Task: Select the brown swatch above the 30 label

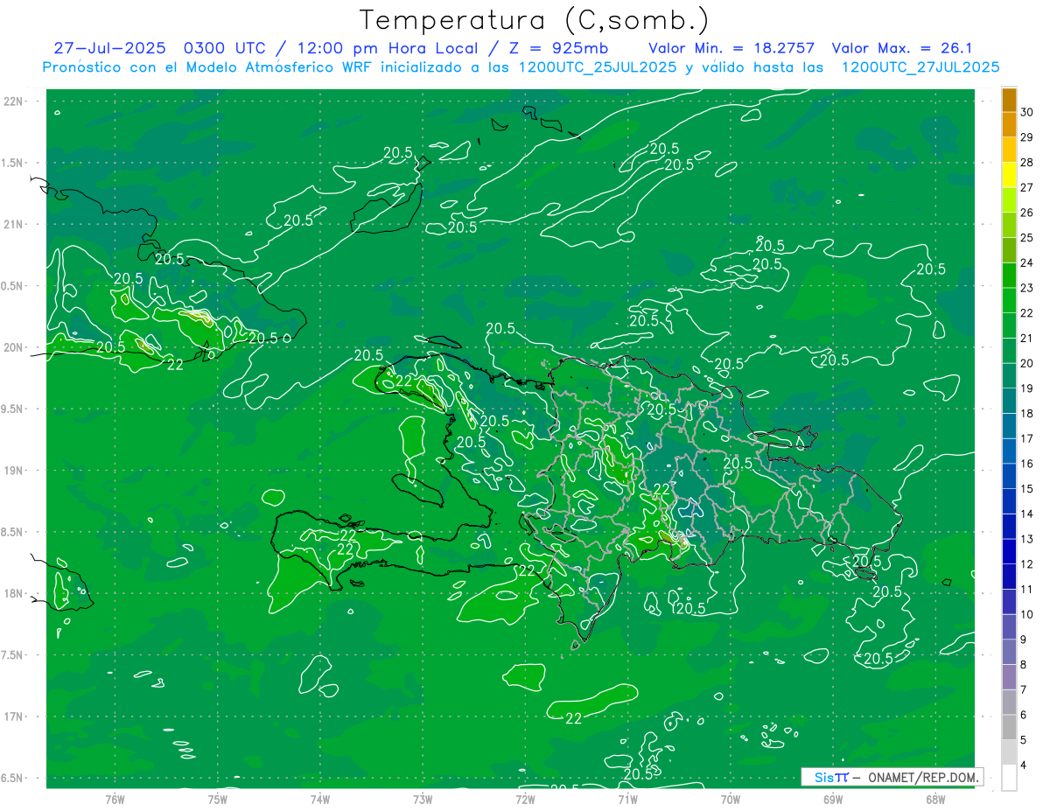Action: [x=1009, y=99]
